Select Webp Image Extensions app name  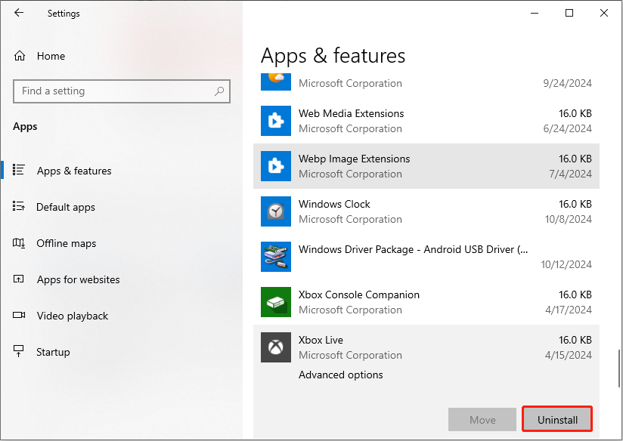pyautogui.click(x=355, y=159)
